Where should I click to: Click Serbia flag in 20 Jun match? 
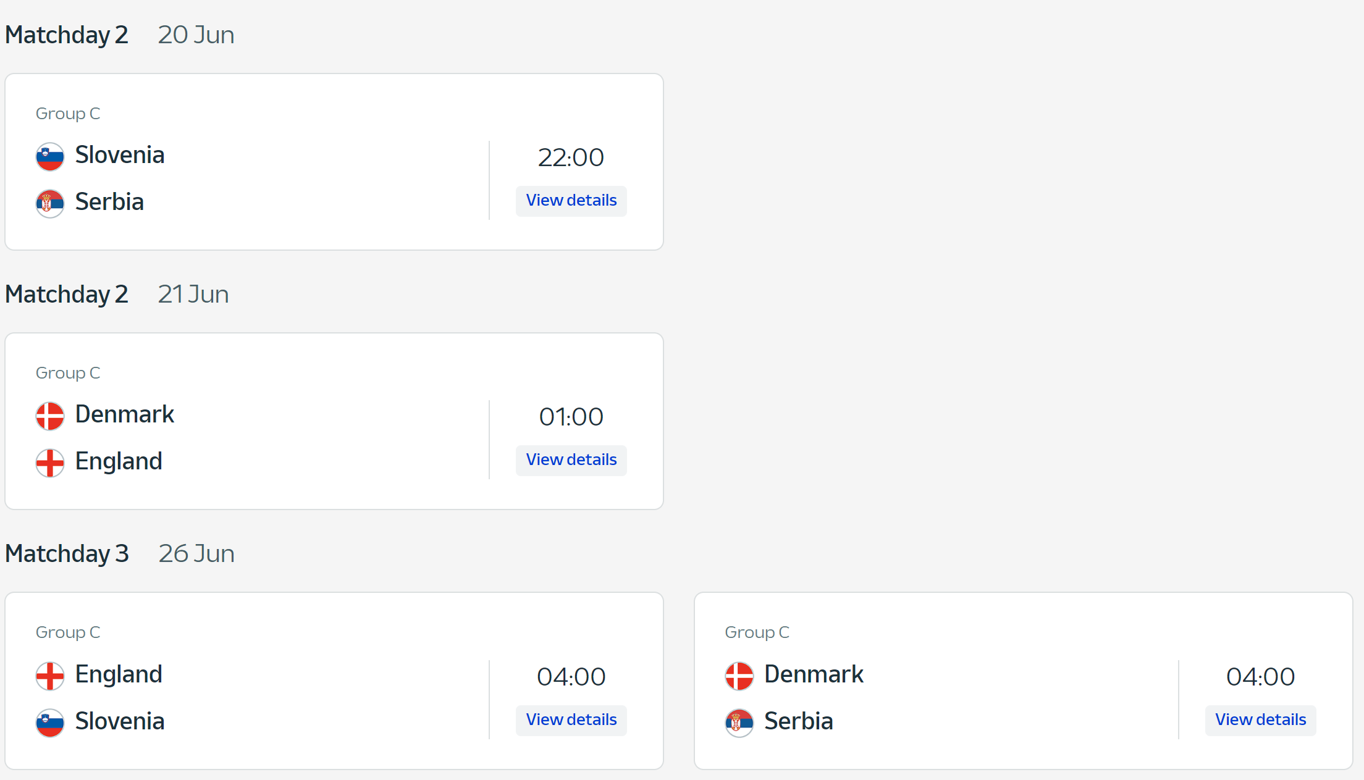click(x=50, y=203)
